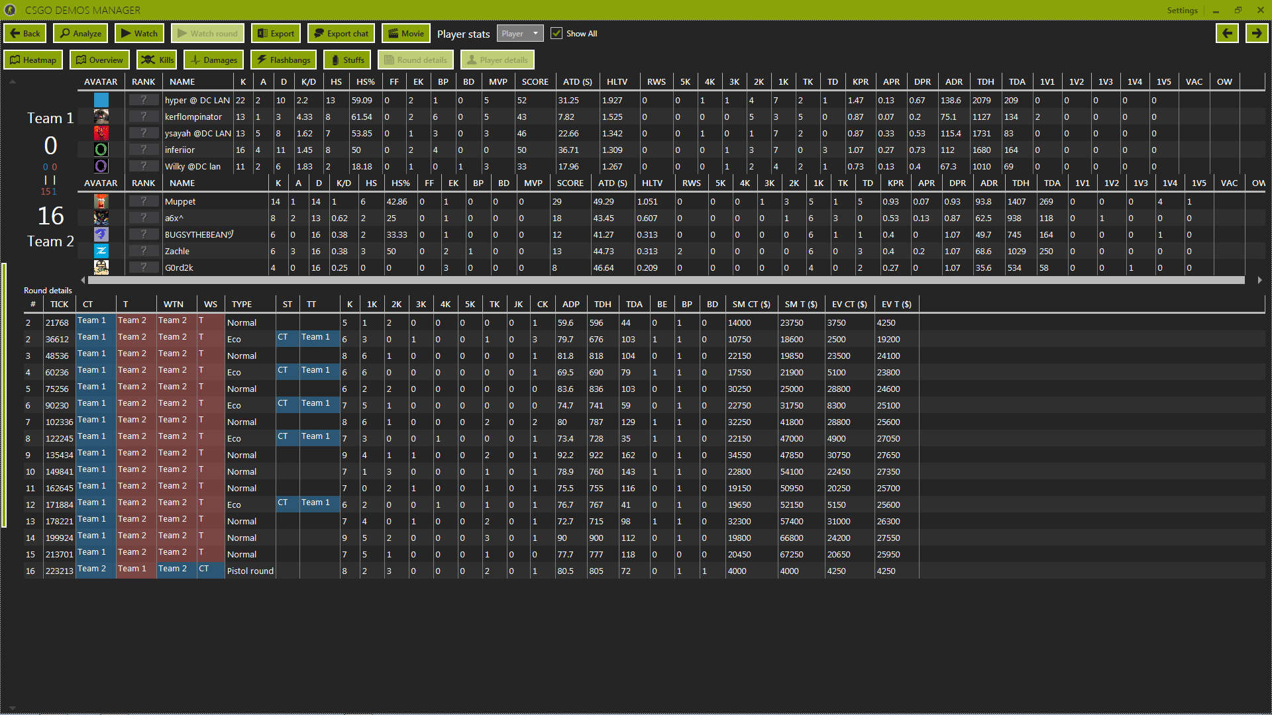Open the Kills tab
The image size is (1272, 715).
(x=157, y=60)
